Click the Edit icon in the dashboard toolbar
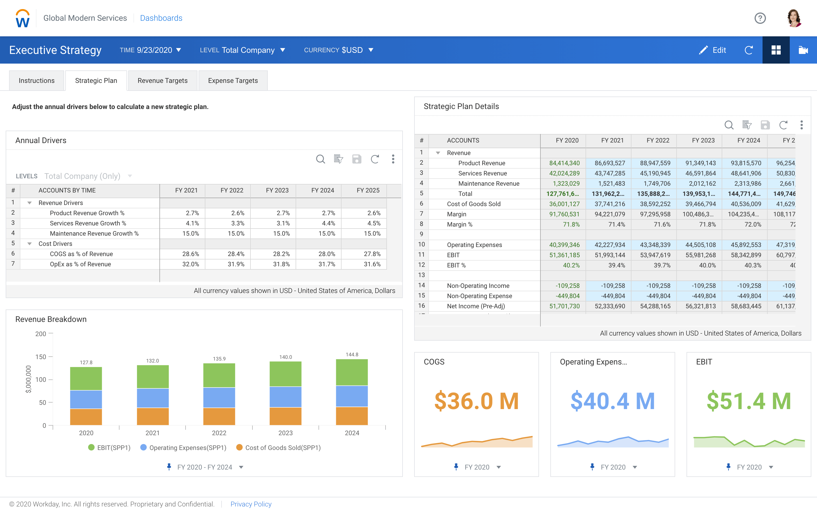Screen dimensions: 817x511 [712, 49]
